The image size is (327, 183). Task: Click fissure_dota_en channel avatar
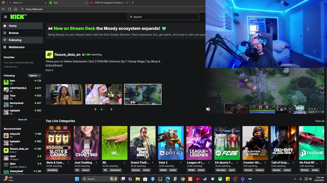[x=49, y=55]
